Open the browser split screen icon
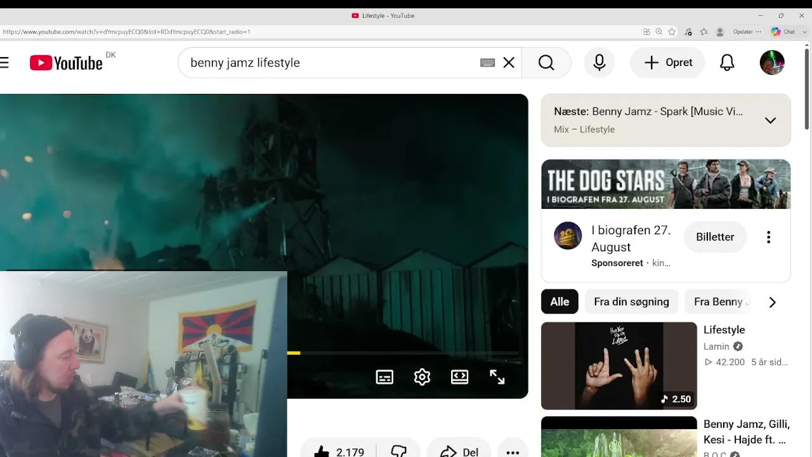Viewport: 812px width, 457px height. pos(646,32)
